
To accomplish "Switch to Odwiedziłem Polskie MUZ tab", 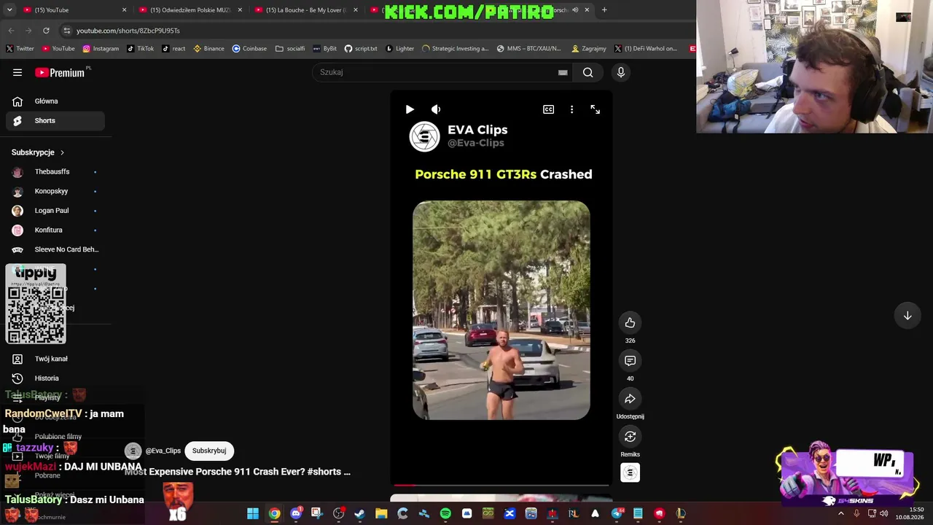I will tap(190, 10).
